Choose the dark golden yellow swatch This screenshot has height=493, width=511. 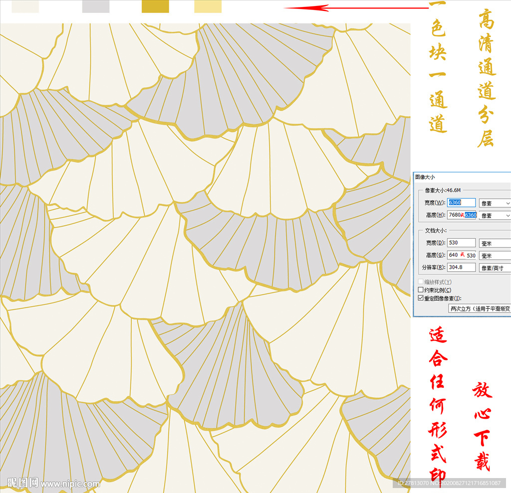[x=155, y=6]
